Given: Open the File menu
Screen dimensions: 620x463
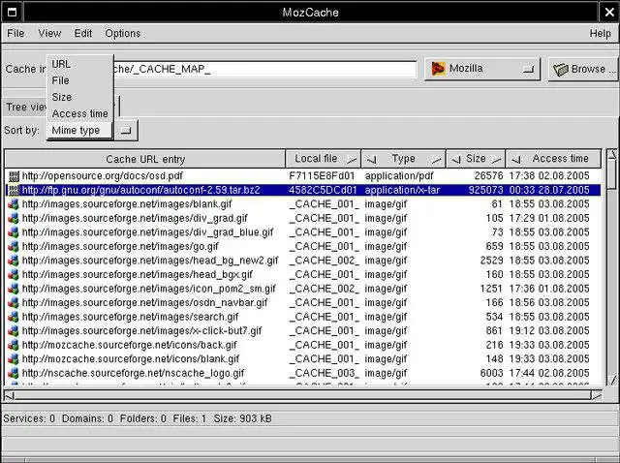Looking at the screenshot, I should pyautogui.click(x=15, y=33).
